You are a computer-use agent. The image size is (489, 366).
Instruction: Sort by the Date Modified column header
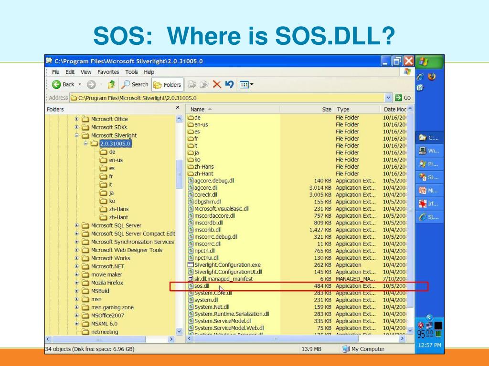click(x=393, y=109)
